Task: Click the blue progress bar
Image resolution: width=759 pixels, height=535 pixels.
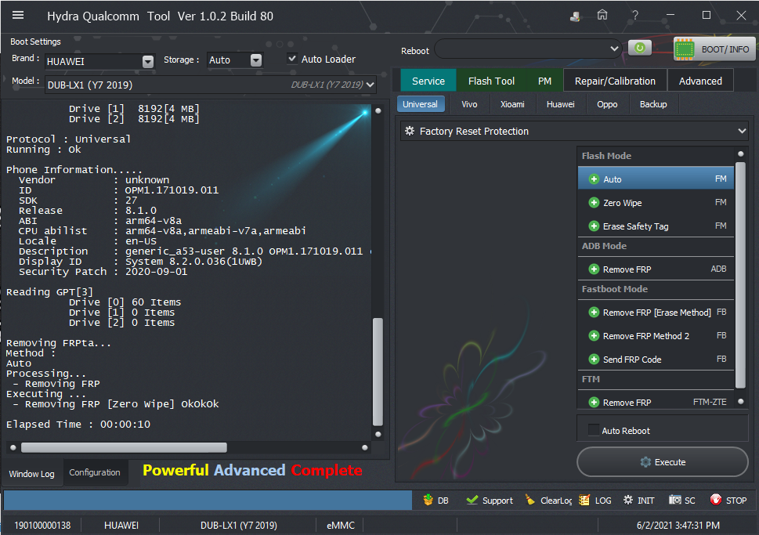Action: point(208,500)
